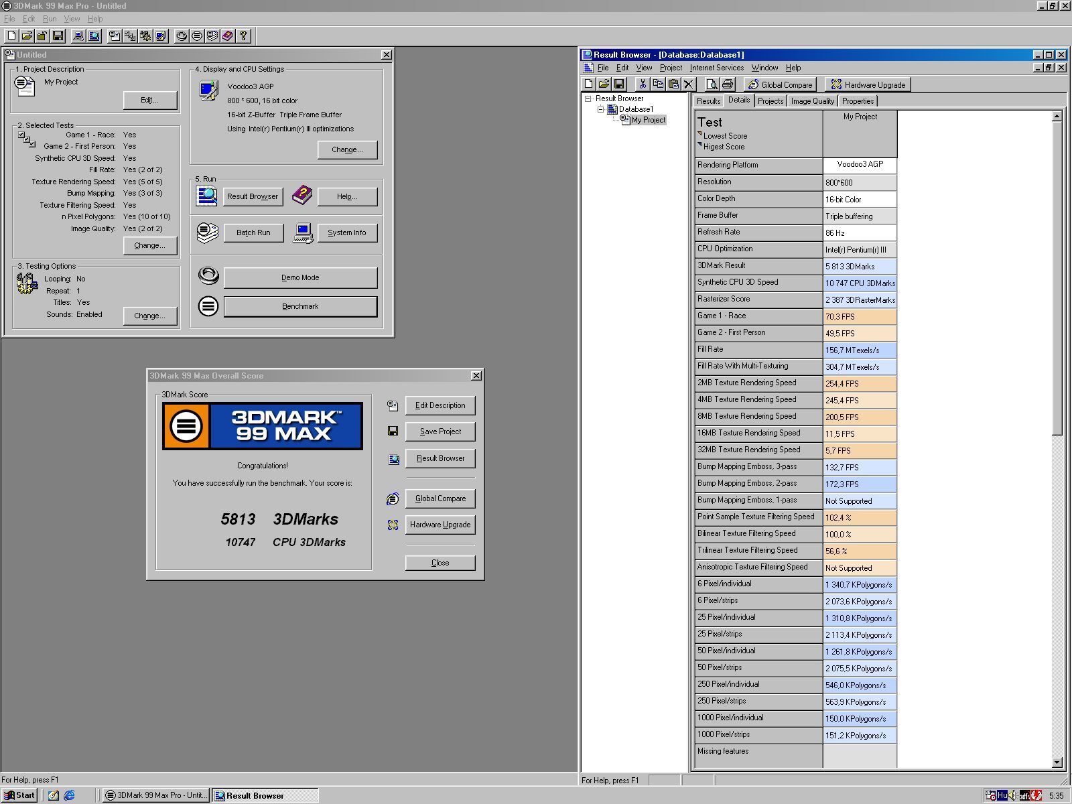Click the Benchmark striped-circle icon in 3DMark toolbar
Viewport: 1072px width, 804px height.
(197, 36)
